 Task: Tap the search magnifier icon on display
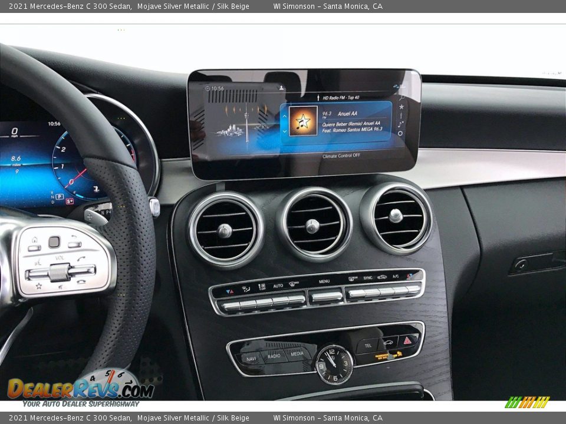[401, 98]
